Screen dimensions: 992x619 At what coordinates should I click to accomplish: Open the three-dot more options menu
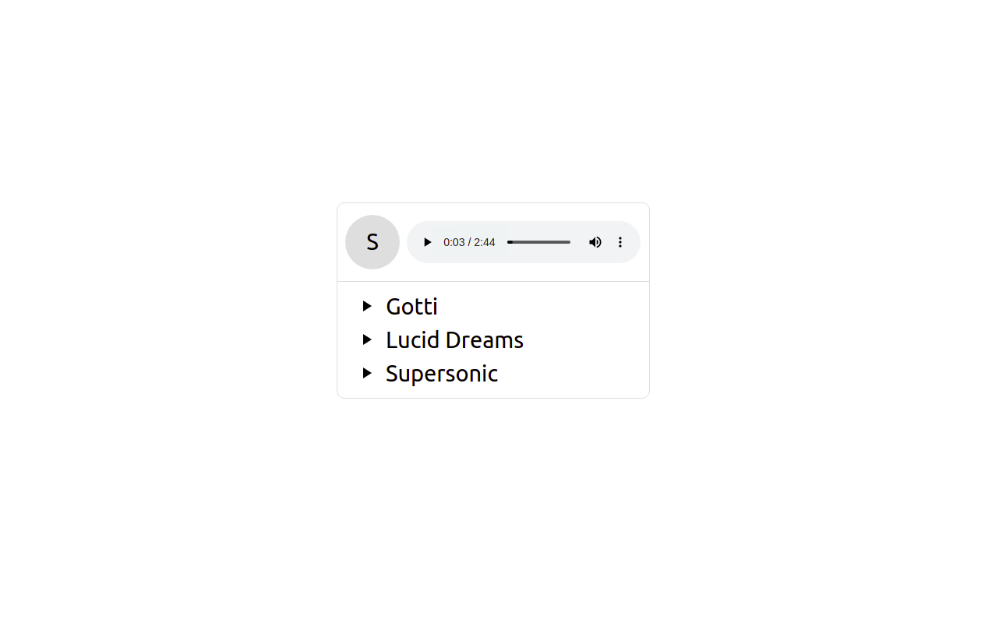[620, 242]
